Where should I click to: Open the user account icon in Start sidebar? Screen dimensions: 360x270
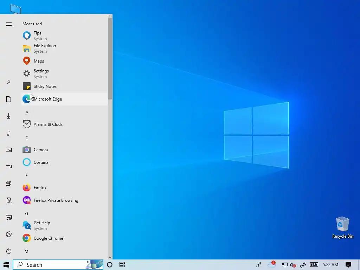tap(9, 82)
